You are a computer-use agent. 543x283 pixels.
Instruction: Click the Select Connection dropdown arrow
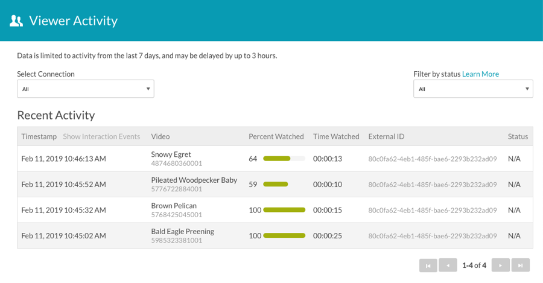click(148, 89)
